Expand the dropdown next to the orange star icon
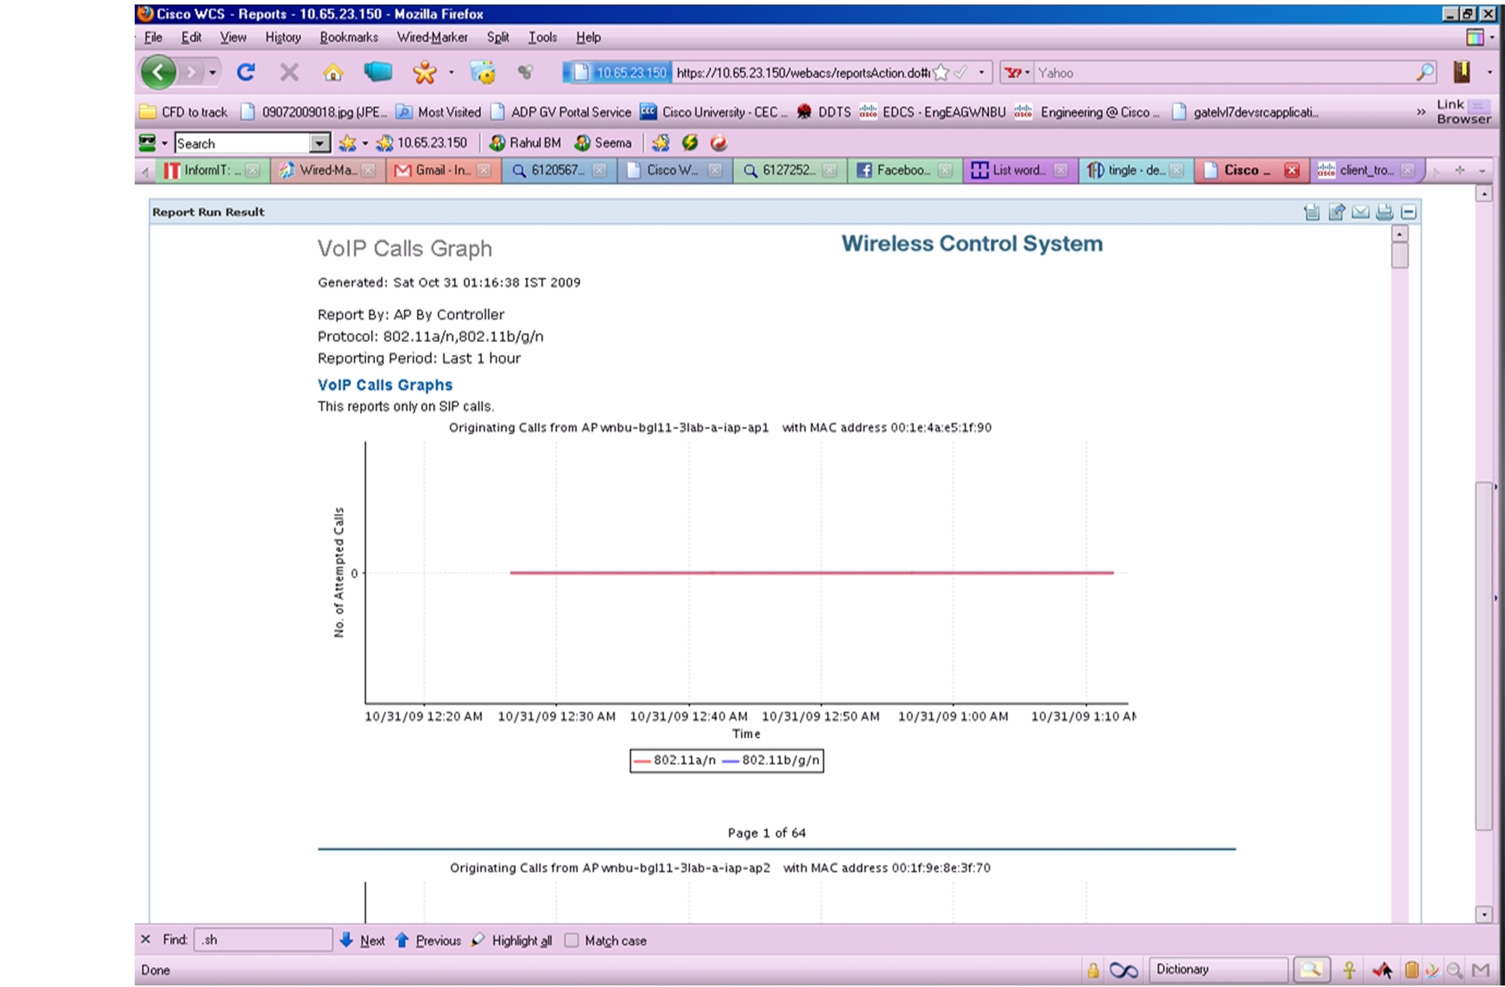The width and height of the screenshot is (1505, 987). tap(451, 73)
